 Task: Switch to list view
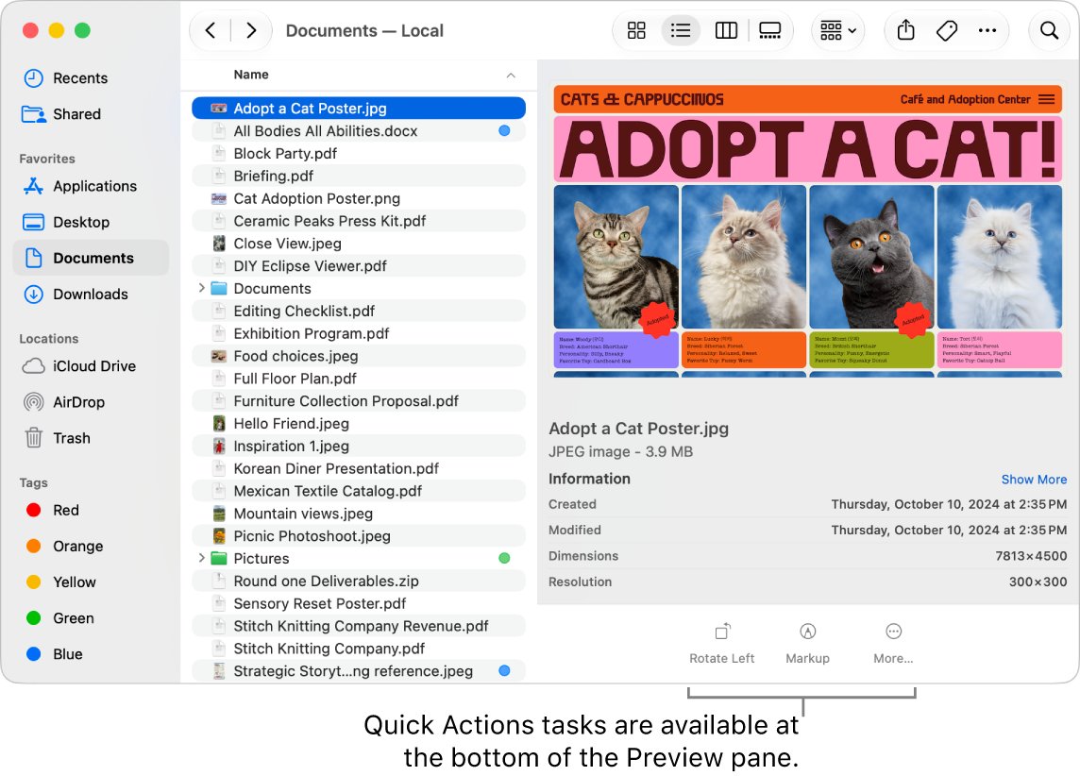click(681, 30)
